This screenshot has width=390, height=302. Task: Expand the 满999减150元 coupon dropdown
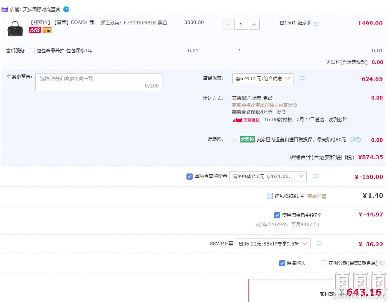point(267,177)
